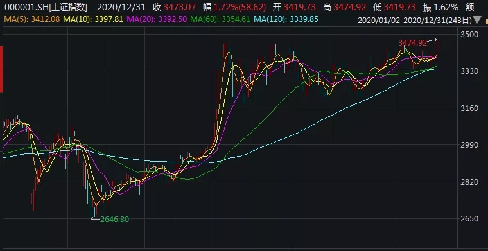Click the 3160 price axis label
This screenshot has height=251, width=488.
click(469, 108)
